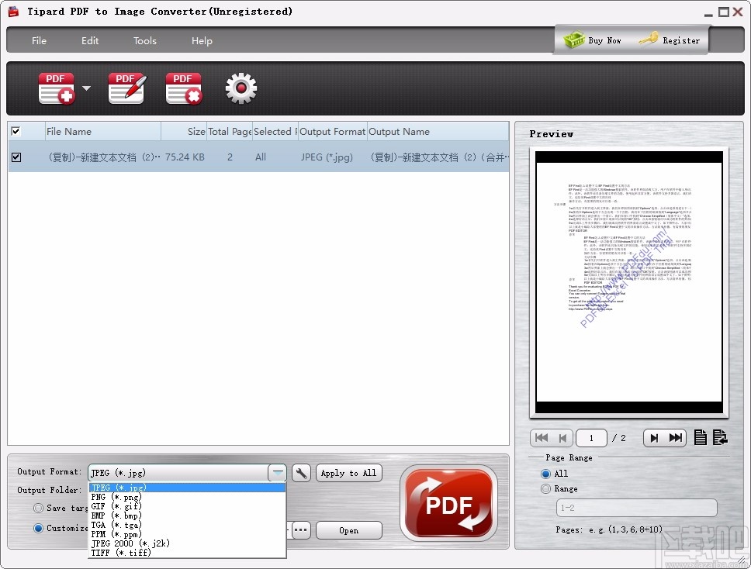Open the Tools menu

tap(144, 40)
